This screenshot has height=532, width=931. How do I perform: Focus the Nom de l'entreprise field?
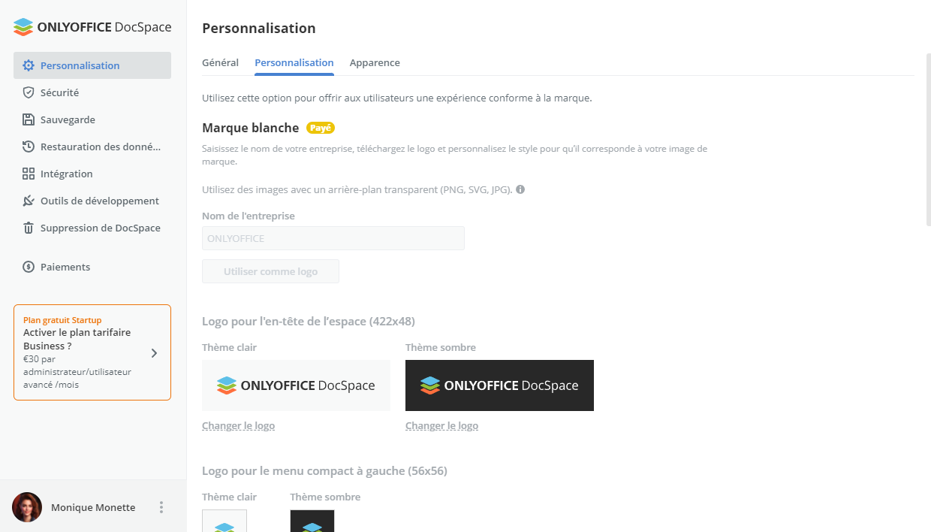333,238
